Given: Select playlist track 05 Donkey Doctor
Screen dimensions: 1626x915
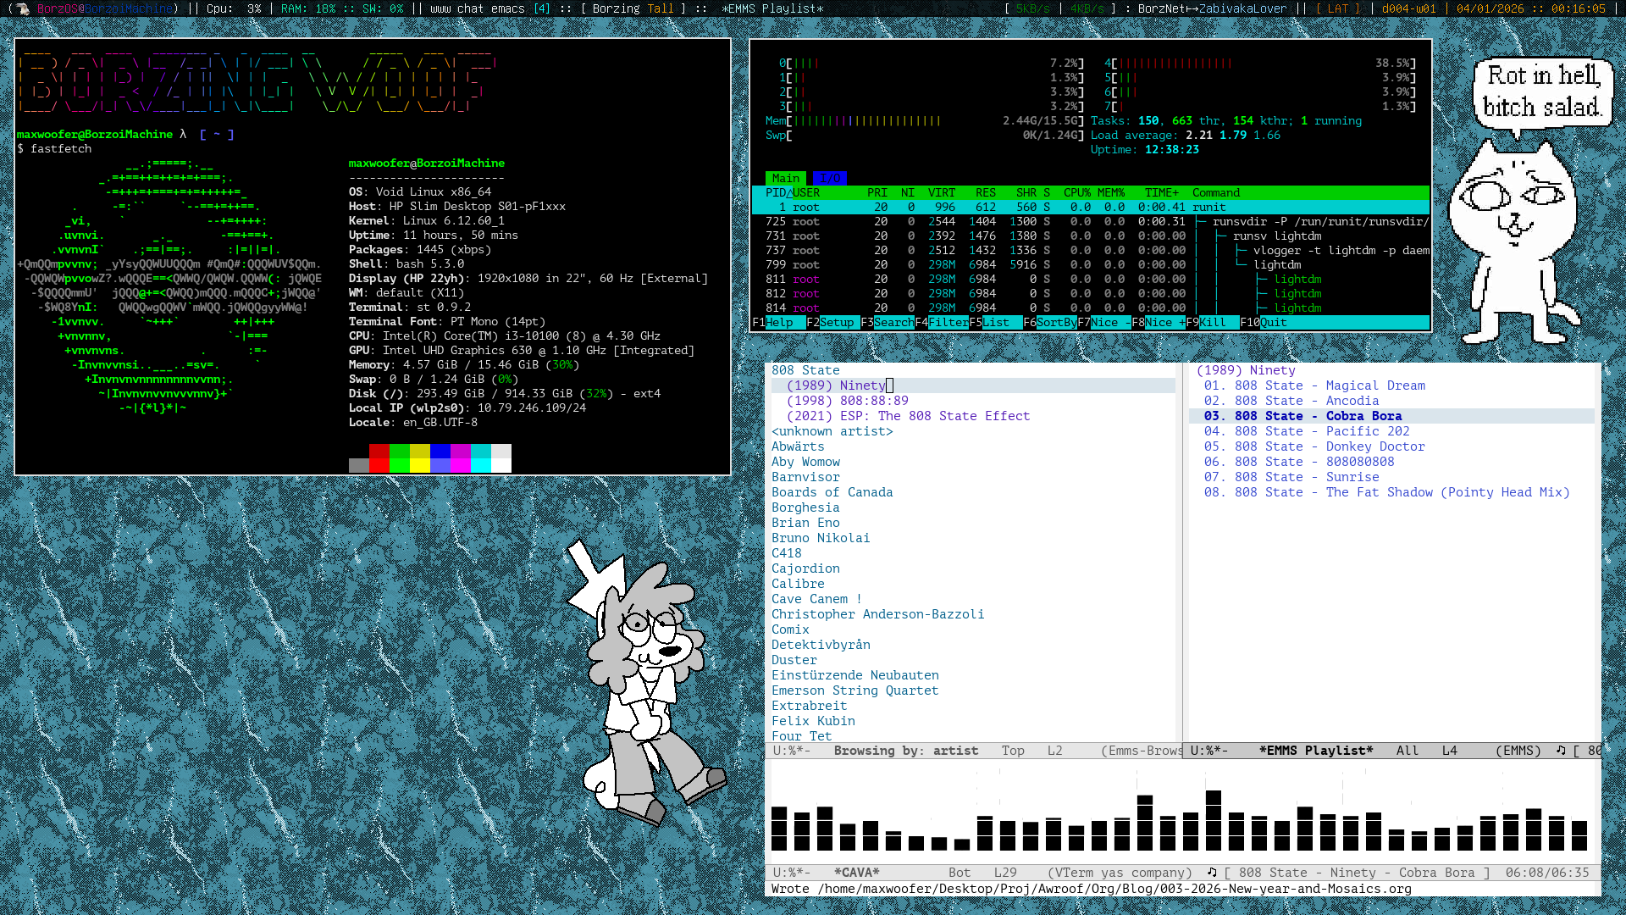Looking at the screenshot, I should click(1314, 446).
